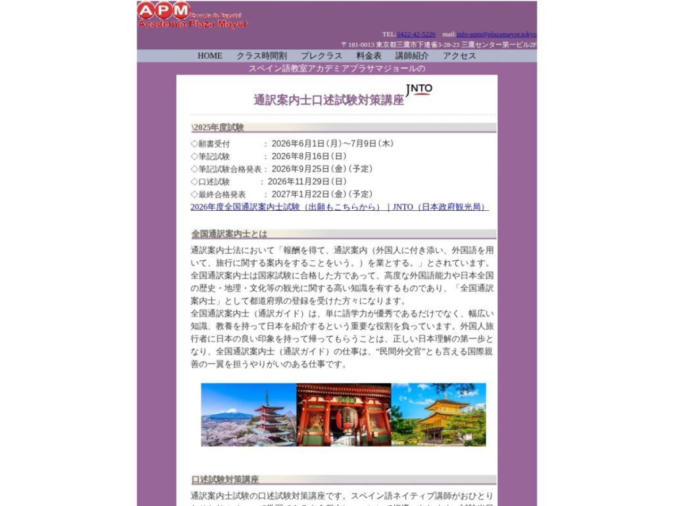Click the 2025年度試験 section heading
674x506 pixels.
click(344, 127)
